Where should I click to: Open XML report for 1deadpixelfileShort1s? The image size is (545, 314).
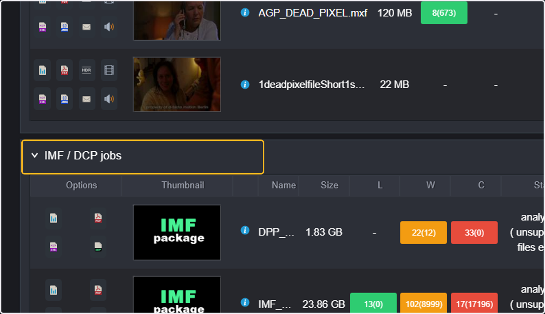(x=42, y=99)
